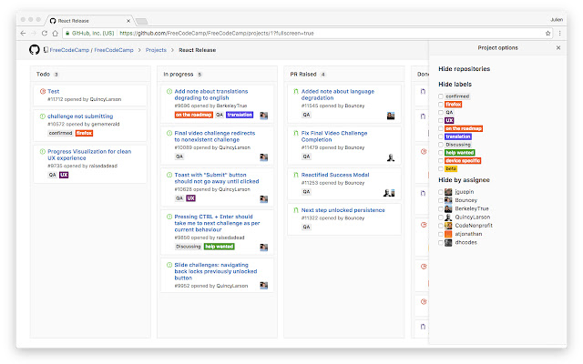Click issue icon beside Final video challenge redirects
The image size is (583, 364).
coord(169,133)
